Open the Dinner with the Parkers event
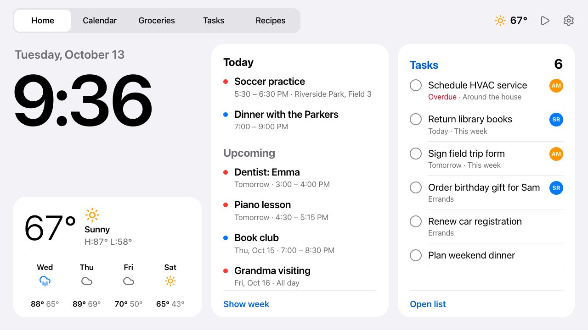 coord(300,120)
